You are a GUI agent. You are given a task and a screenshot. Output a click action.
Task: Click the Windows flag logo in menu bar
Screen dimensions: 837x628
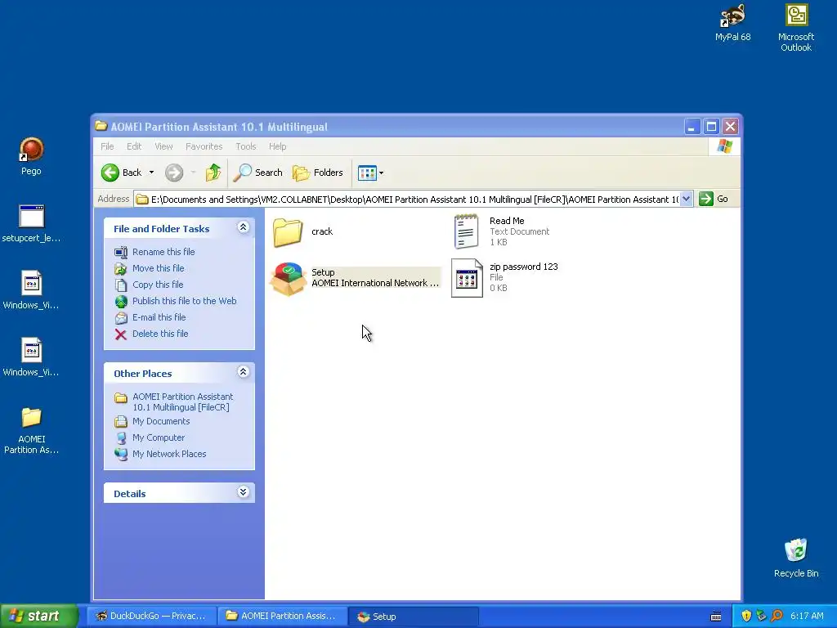click(725, 146)
